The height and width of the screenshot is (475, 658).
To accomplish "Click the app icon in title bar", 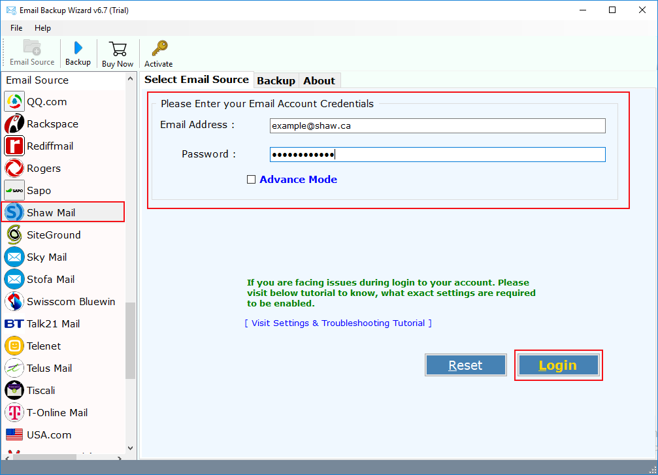I will click(x=11, y=10).
